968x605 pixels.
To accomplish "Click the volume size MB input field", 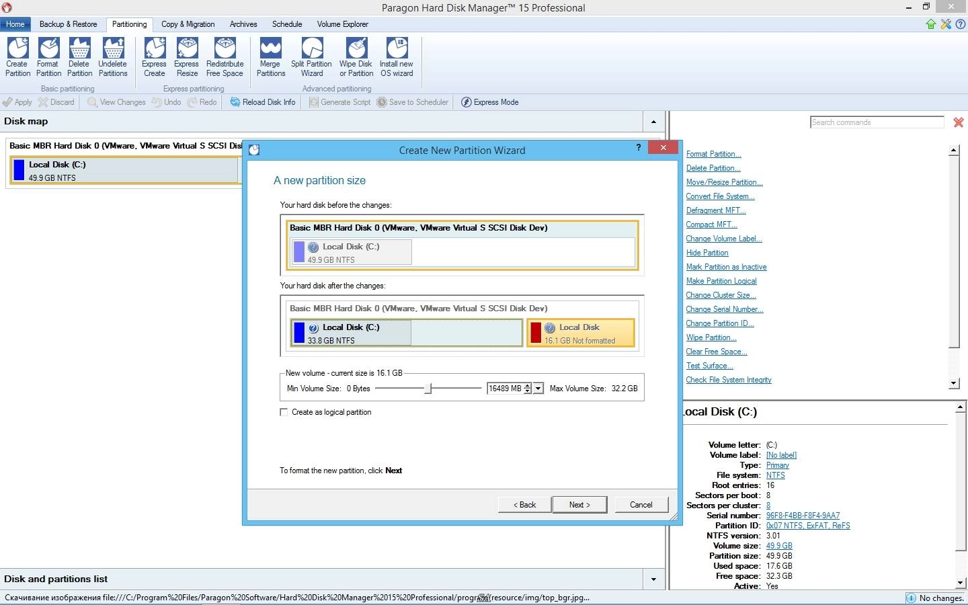I will point(506,389).
